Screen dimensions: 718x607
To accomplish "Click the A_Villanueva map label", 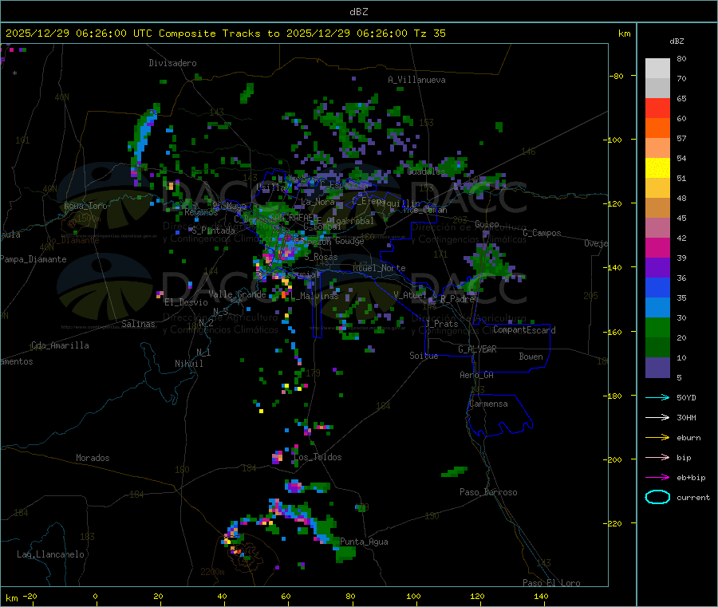I will pyautogui.click(x=416, y=80).
